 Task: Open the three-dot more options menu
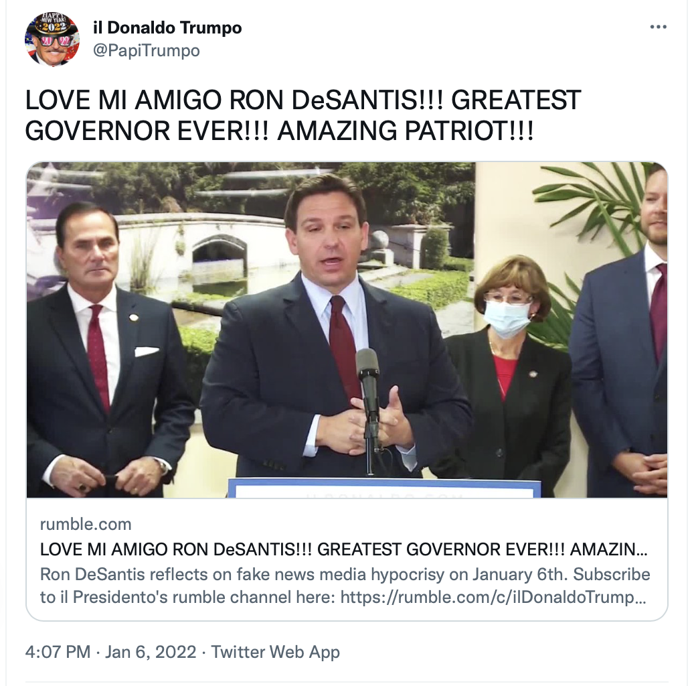(x=658, y=27)
